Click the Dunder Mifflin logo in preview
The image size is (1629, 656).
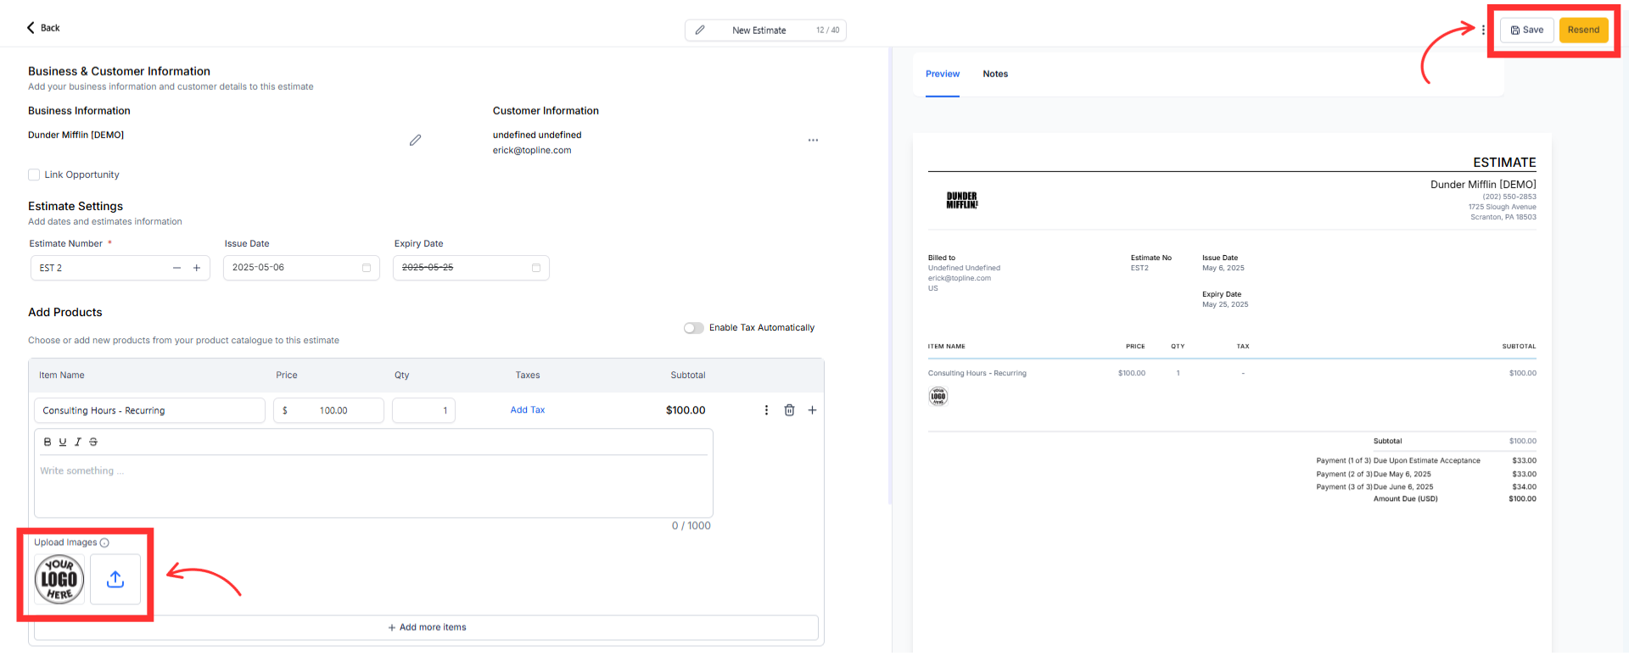(x=962, y=200)
